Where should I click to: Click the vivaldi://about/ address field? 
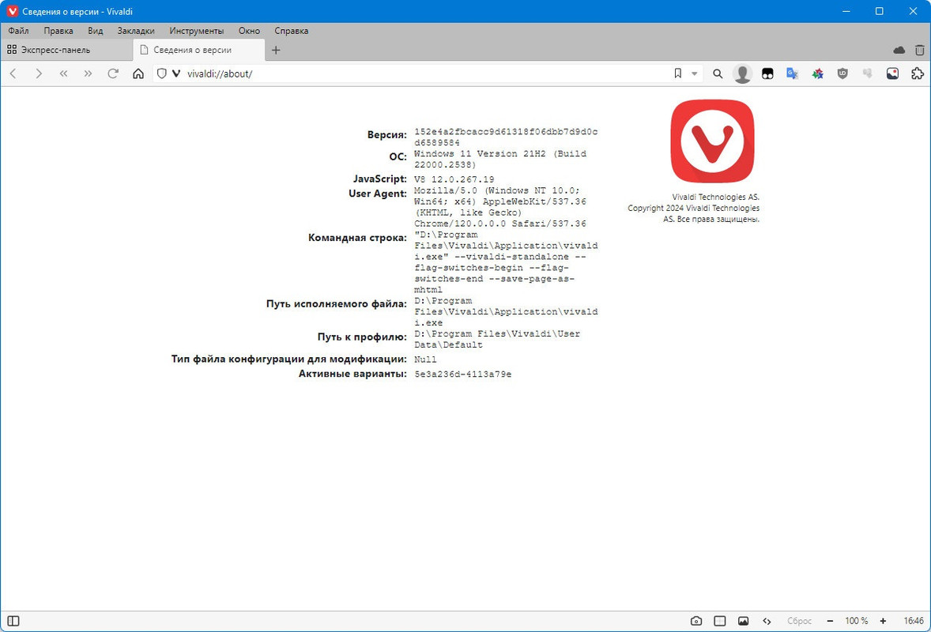[426, 73]
